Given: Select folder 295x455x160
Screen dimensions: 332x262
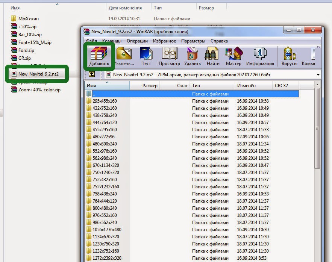Looking at the screenshot, I should coord(105,101).
